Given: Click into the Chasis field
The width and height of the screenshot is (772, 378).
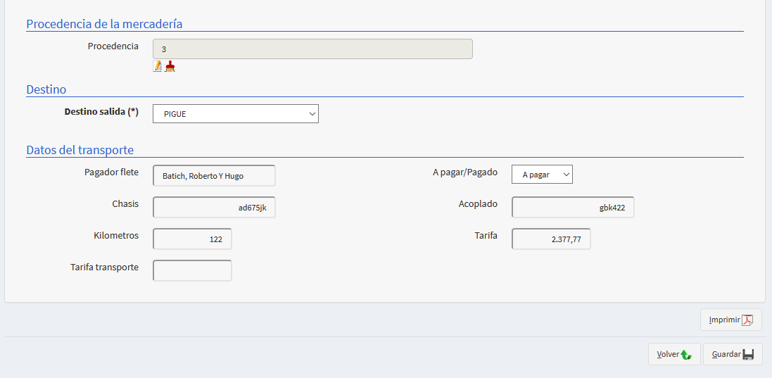Looking at the screenshot, I should [x=214, y=208].
